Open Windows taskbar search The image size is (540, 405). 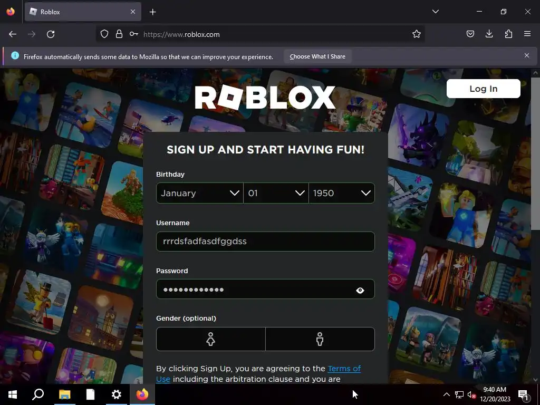(x=38, y=394)
